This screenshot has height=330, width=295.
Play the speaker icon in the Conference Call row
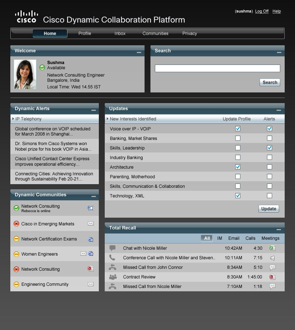tap(272, 258)
